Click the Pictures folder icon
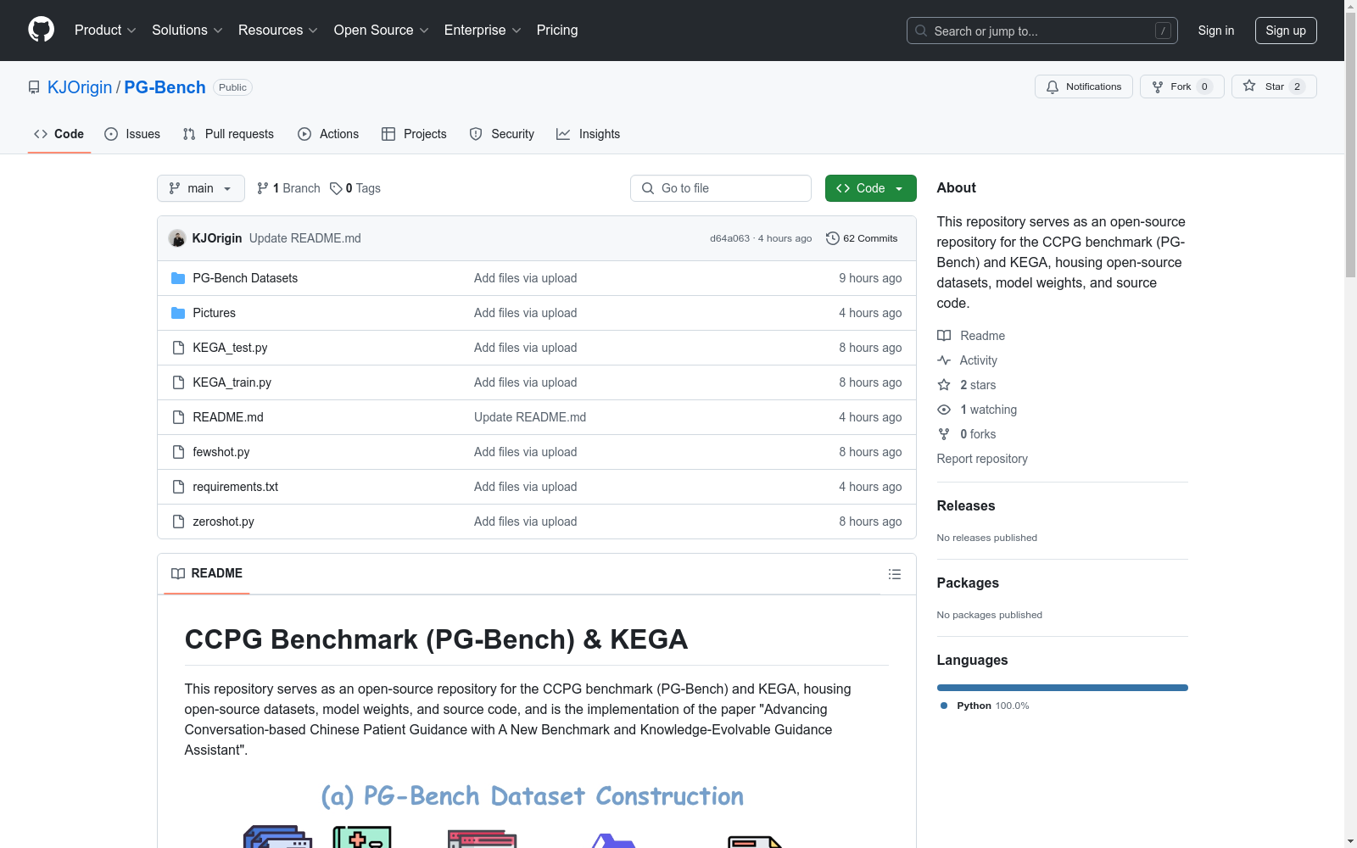 point(178,313)
